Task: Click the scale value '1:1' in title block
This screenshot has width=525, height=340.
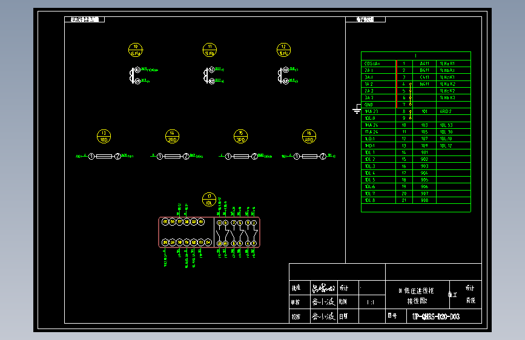Action: pos(371,302)
